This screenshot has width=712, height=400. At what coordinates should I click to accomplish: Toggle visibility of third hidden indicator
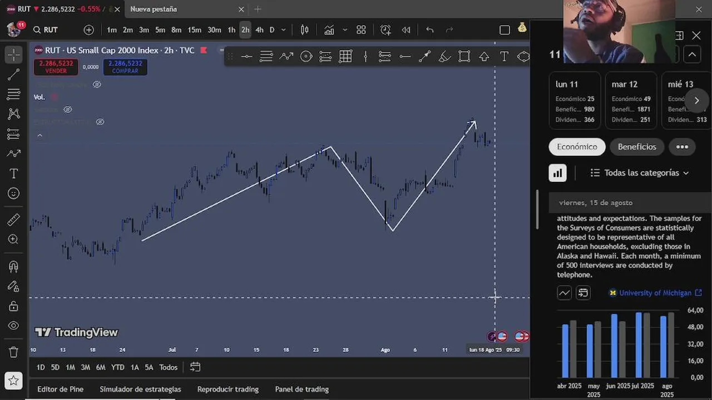tap(100, 122)
